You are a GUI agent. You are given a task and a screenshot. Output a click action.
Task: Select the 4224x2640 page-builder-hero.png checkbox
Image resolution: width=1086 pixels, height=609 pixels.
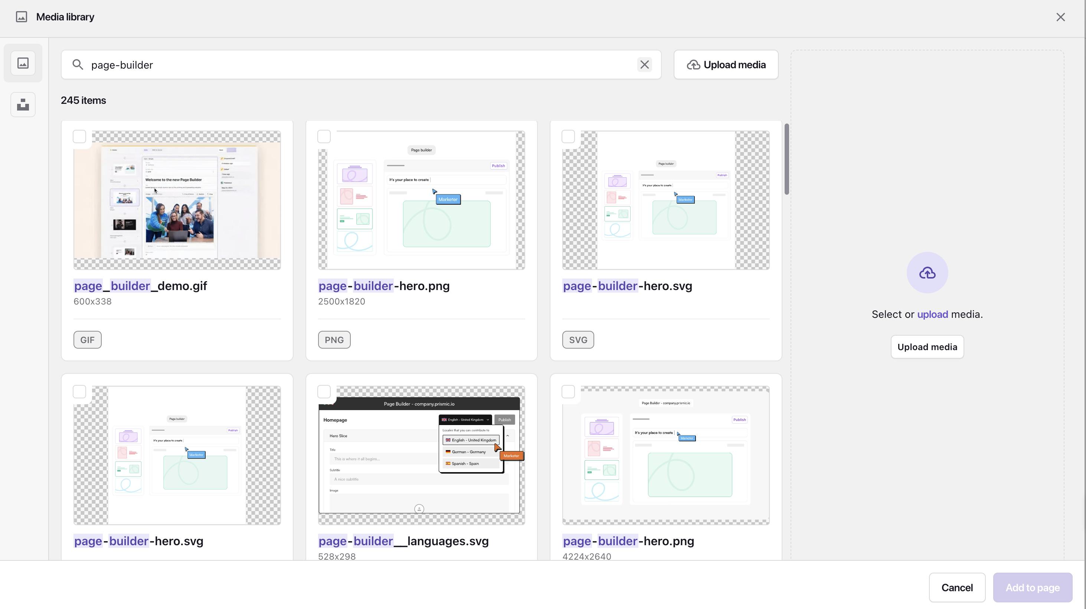pyautogui.click(x=568, y=392)
